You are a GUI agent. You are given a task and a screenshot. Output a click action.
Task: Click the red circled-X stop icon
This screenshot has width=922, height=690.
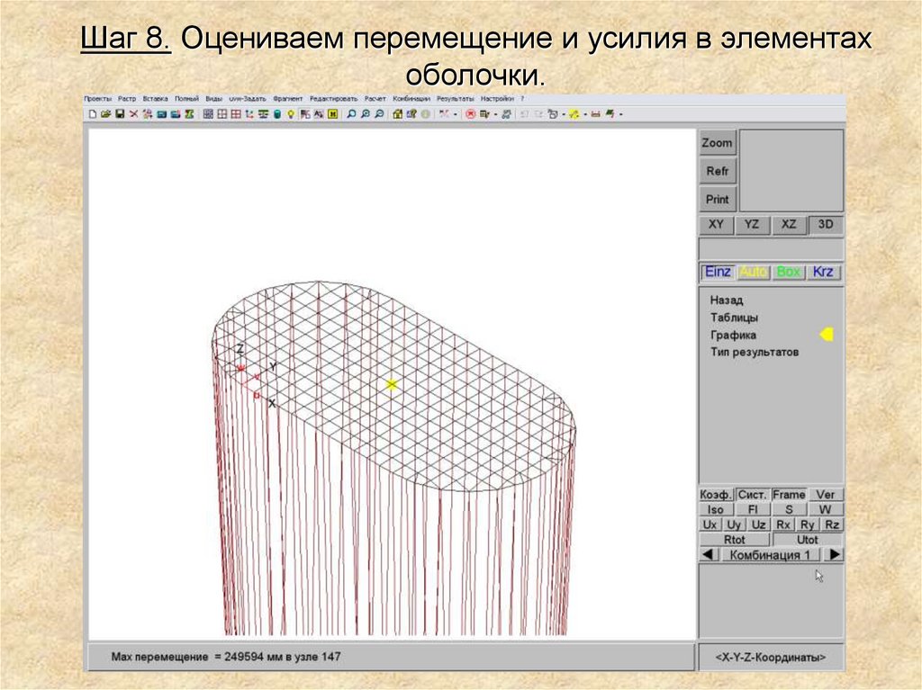click(470, 114)
